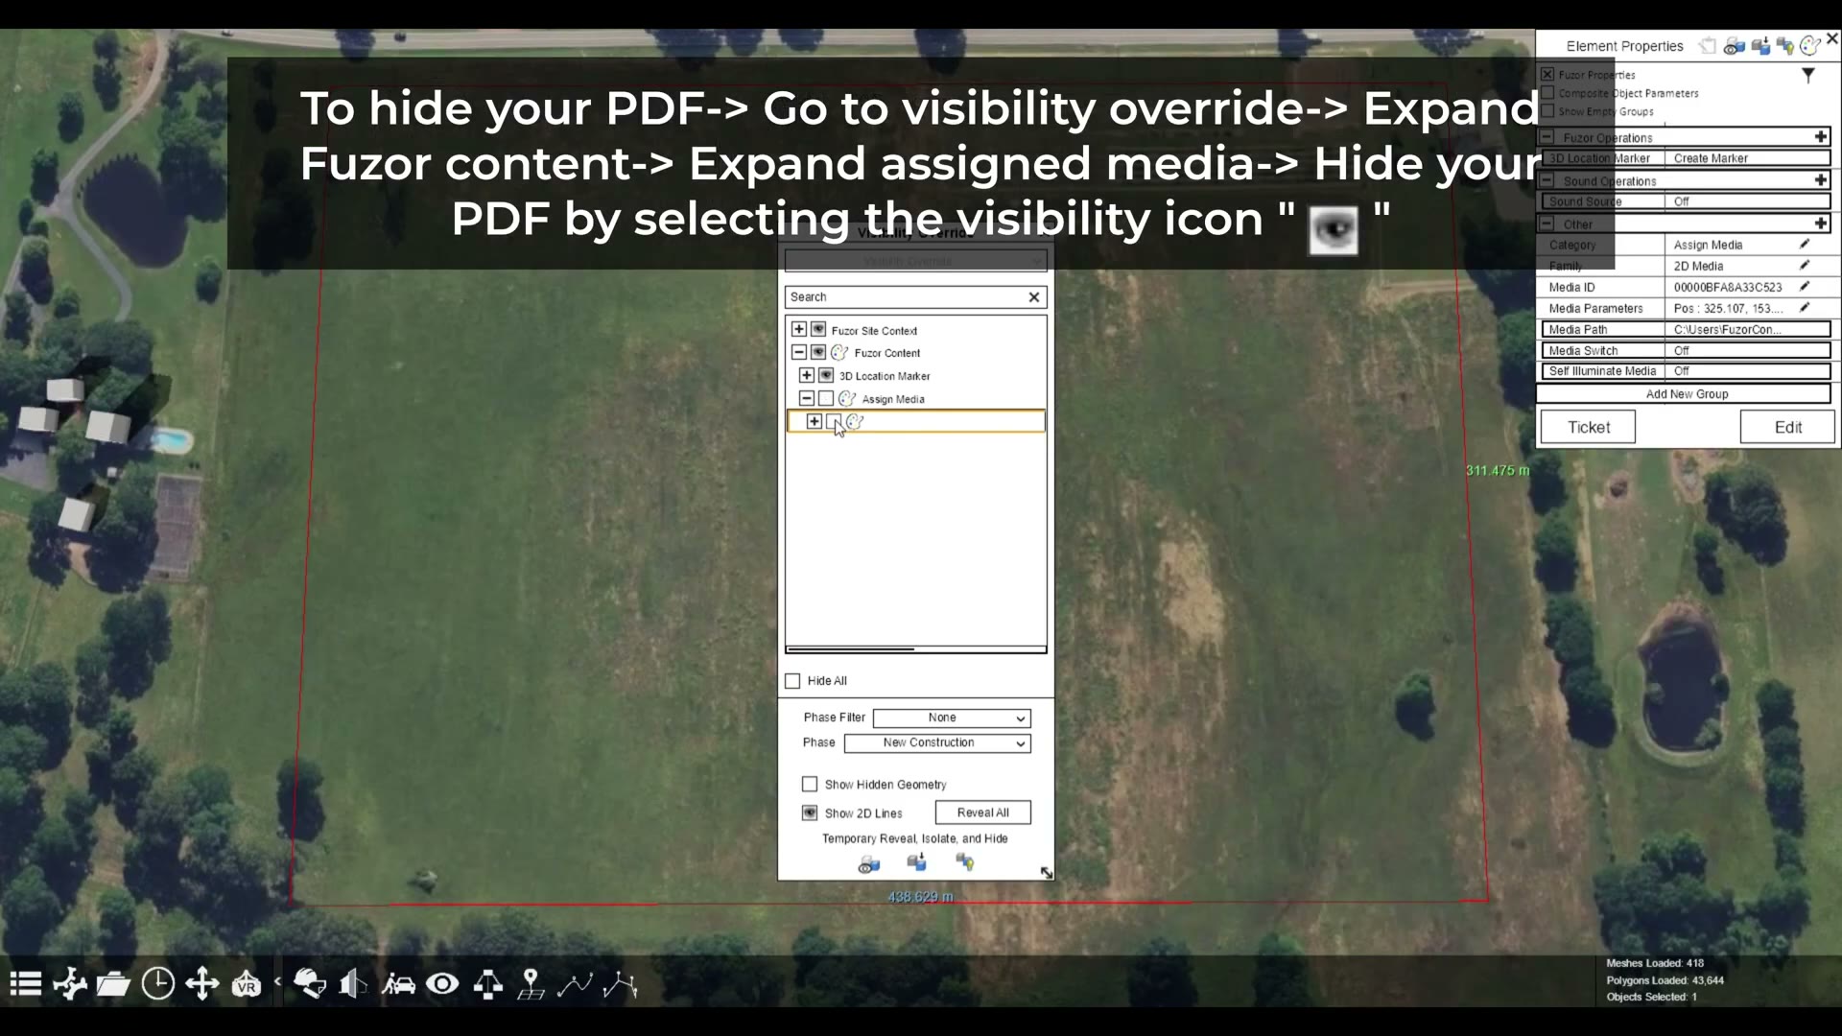Click the eye-cube icon in Element Properties header
1842x1036 pixels.
(x=1734, y=46)
